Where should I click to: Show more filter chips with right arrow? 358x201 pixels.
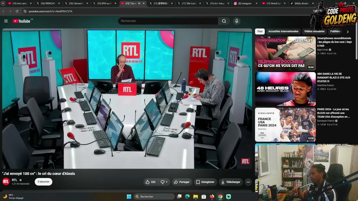(x=348, y=32)
